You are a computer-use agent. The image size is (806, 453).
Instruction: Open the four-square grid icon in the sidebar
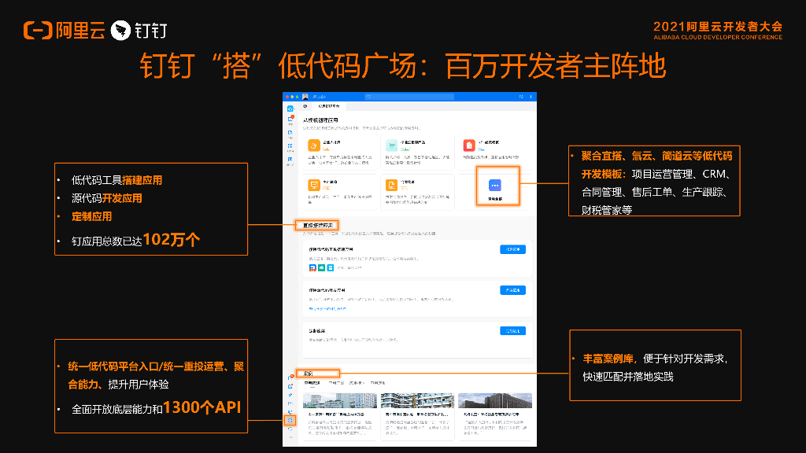(x=290, y=146)
